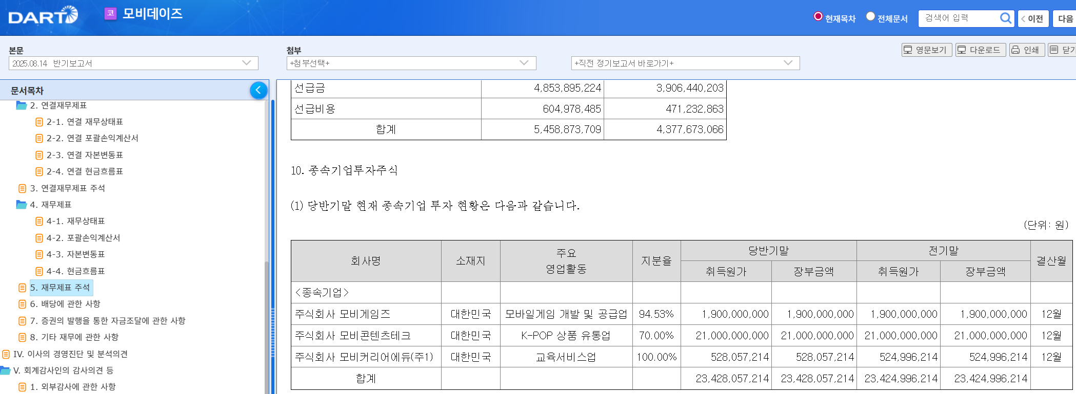Click the 인쇄 print button

[1027, 50]
